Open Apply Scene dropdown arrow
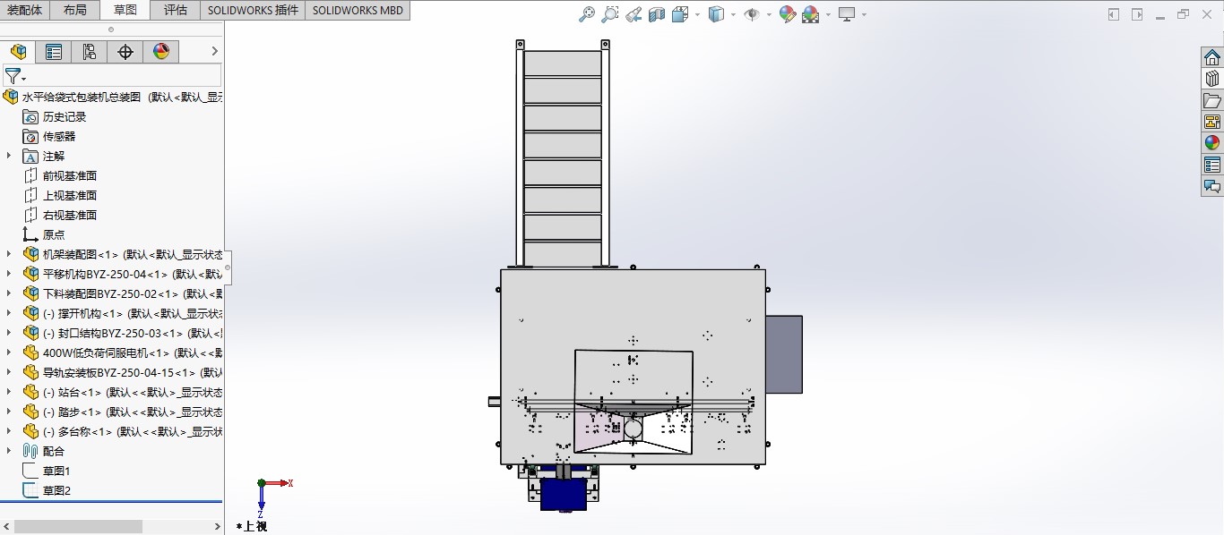 (828, 14)
